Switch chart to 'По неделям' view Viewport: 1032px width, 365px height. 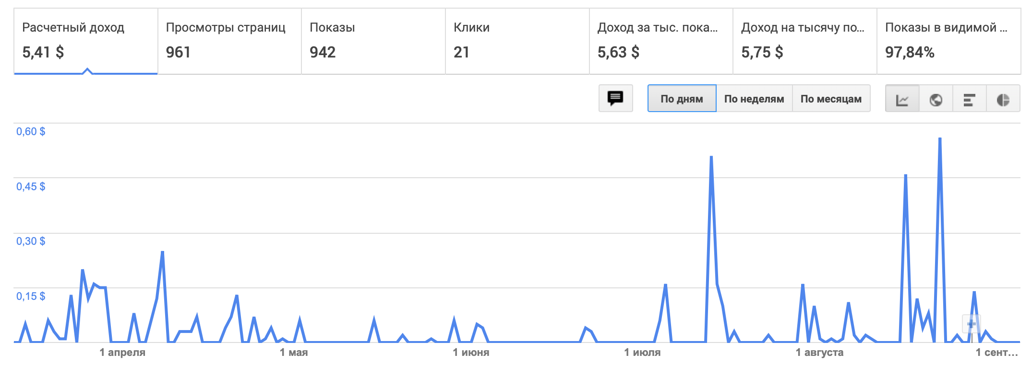[x=754, y=98]
